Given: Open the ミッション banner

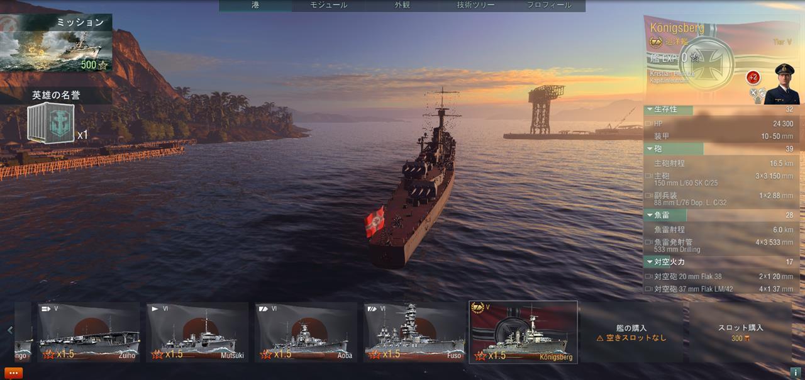Looking at the screenshot, I should click(56, 43).
